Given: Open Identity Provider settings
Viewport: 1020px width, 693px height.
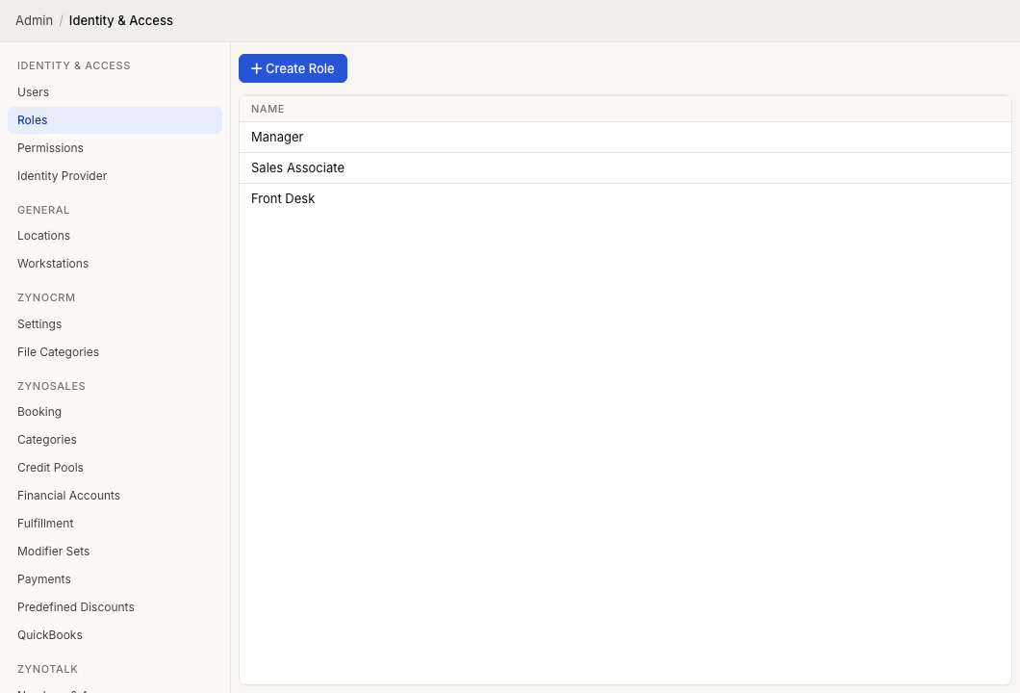Looking at the screenshot, I should (115, 176).
